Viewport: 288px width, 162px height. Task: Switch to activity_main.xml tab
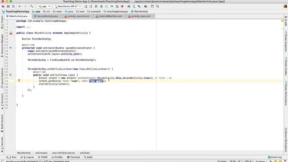(141, 16)
